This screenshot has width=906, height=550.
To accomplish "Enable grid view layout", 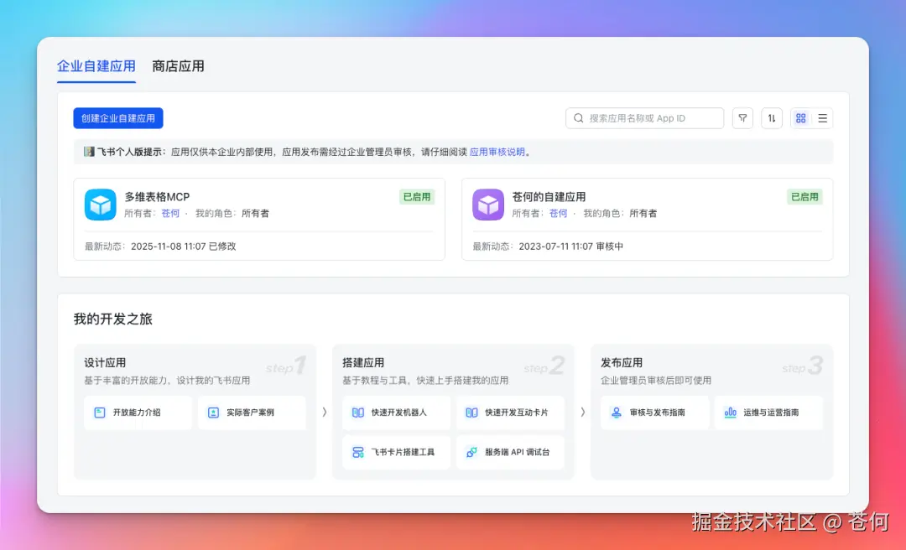I will (x=800, y=118).
